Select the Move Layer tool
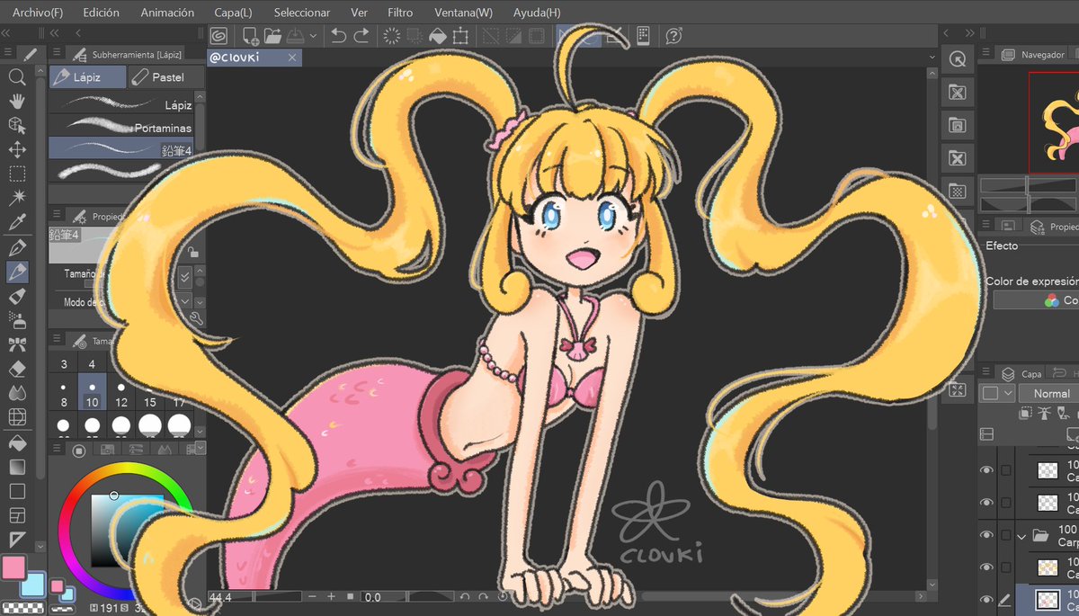 click(17, 150)
